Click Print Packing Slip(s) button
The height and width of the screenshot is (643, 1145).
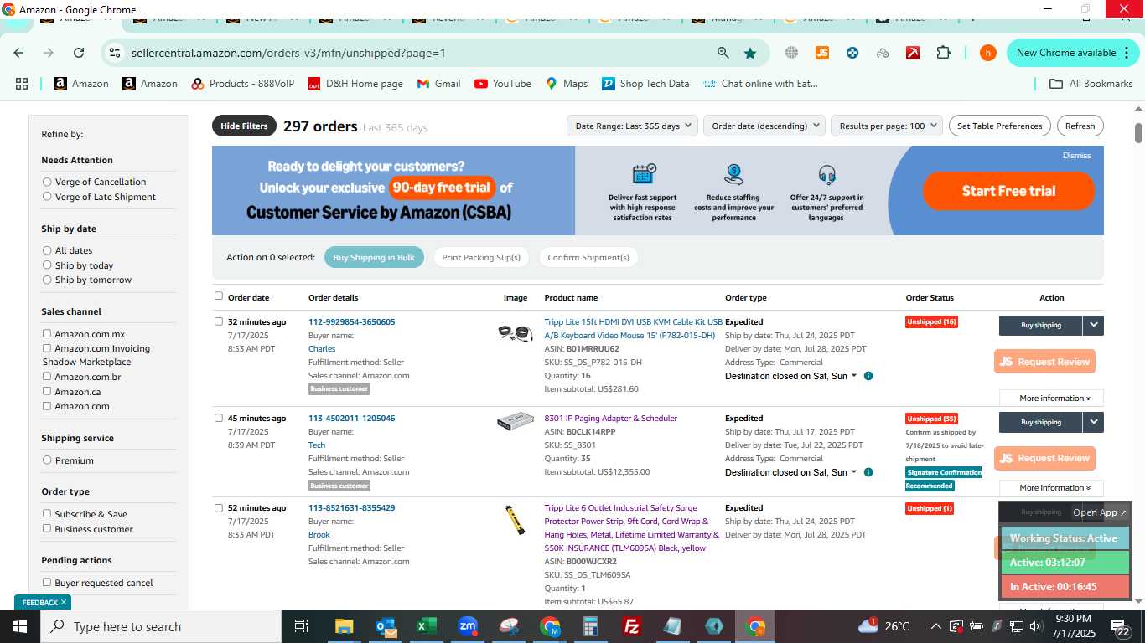coord(481,257)
